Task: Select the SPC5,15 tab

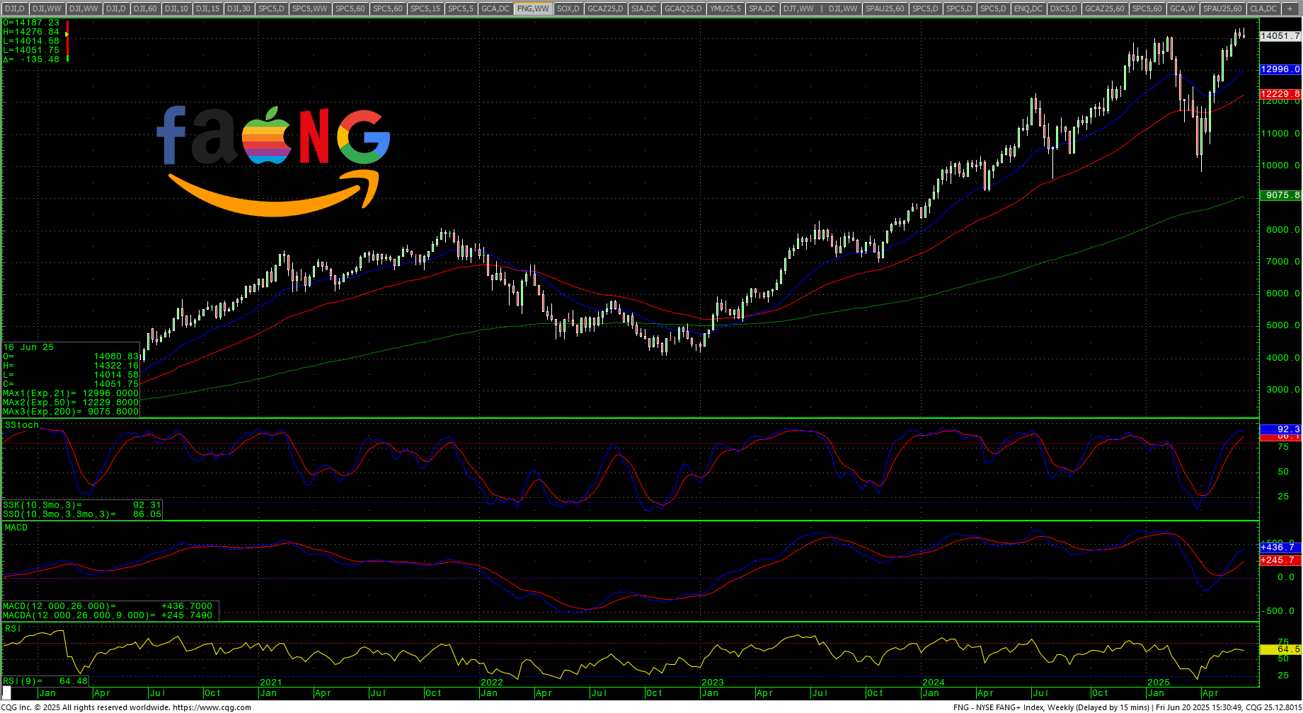Action: click(425, 8)
